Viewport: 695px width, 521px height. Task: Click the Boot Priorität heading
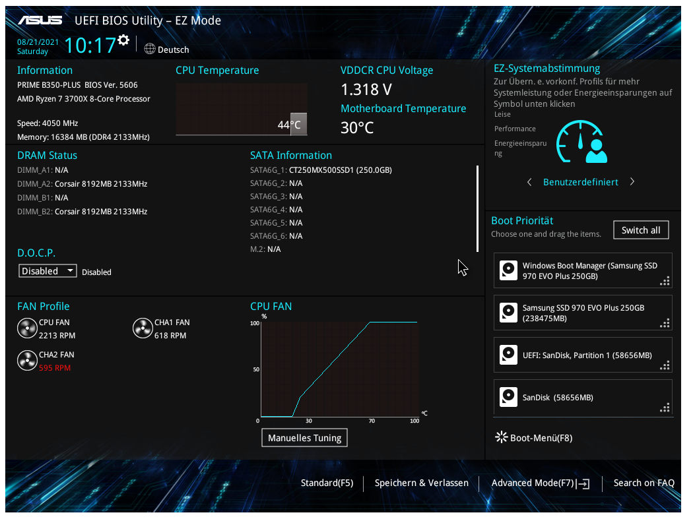(522, 221)
